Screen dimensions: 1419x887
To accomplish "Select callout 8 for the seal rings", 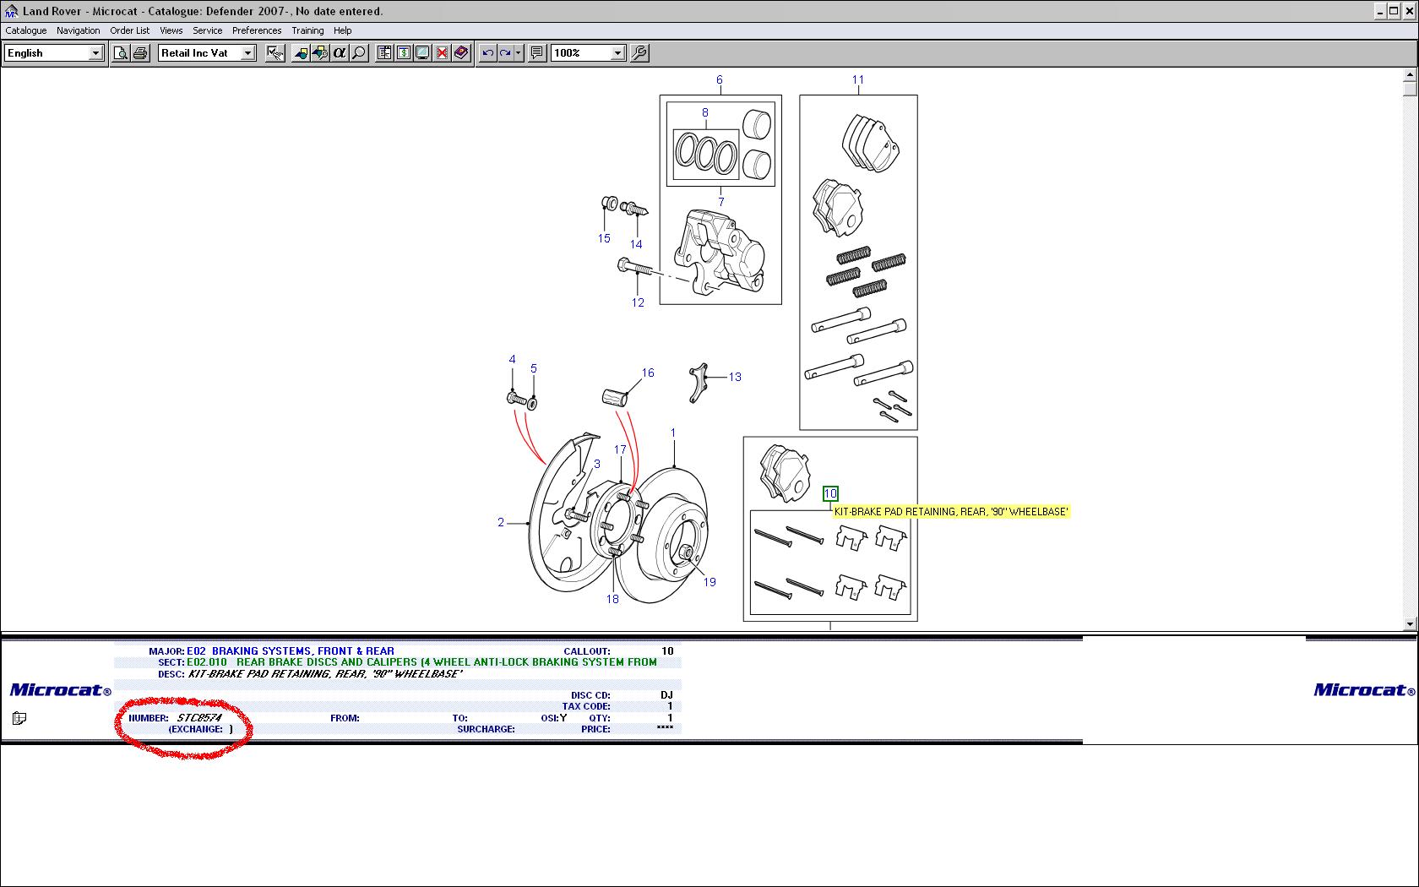I will tap(705, 112).
